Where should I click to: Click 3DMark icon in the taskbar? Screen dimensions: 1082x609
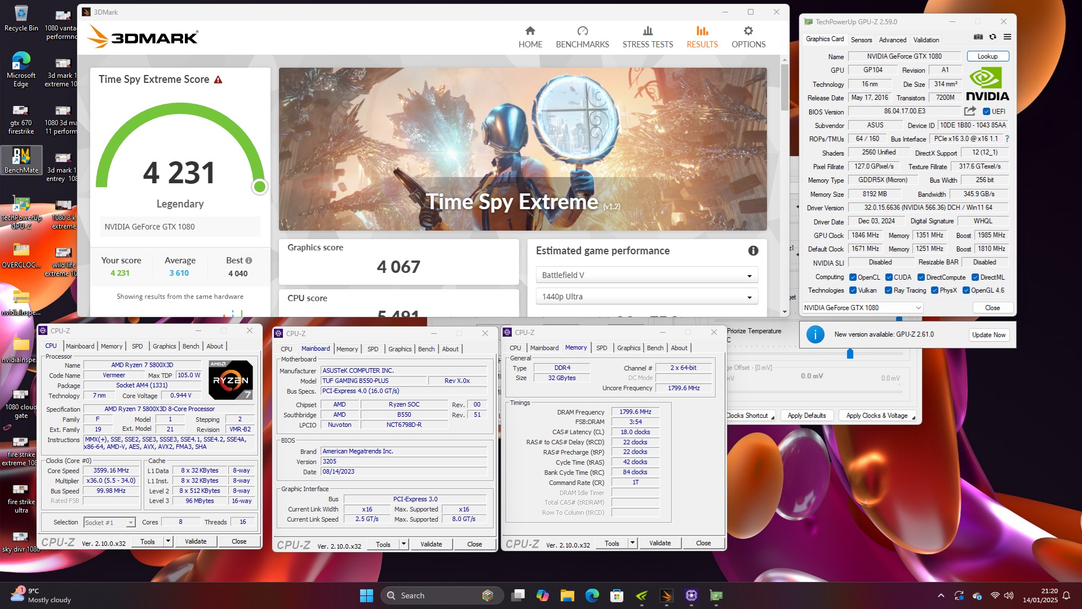point(667,595)
